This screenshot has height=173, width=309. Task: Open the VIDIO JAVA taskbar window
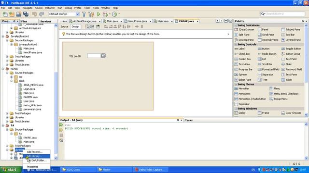pos(78,170)
